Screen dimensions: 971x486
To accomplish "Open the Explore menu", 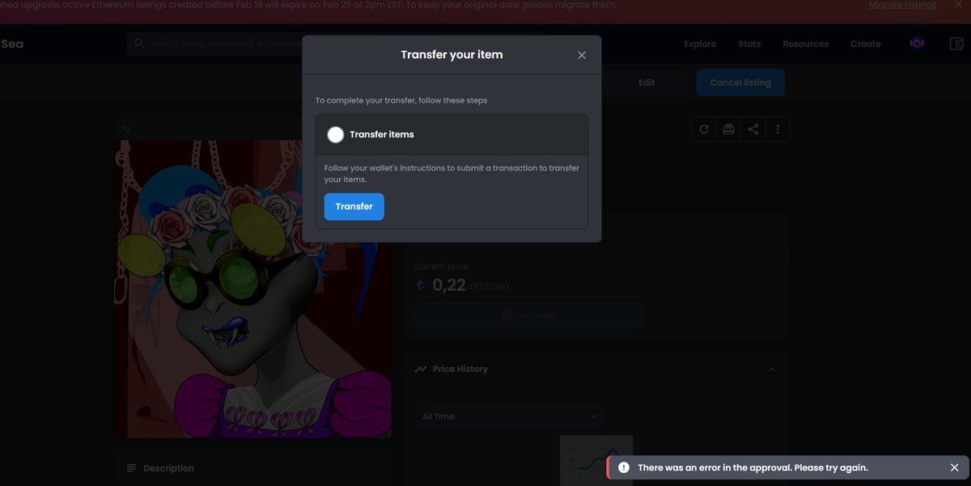I will coord(700,44).
